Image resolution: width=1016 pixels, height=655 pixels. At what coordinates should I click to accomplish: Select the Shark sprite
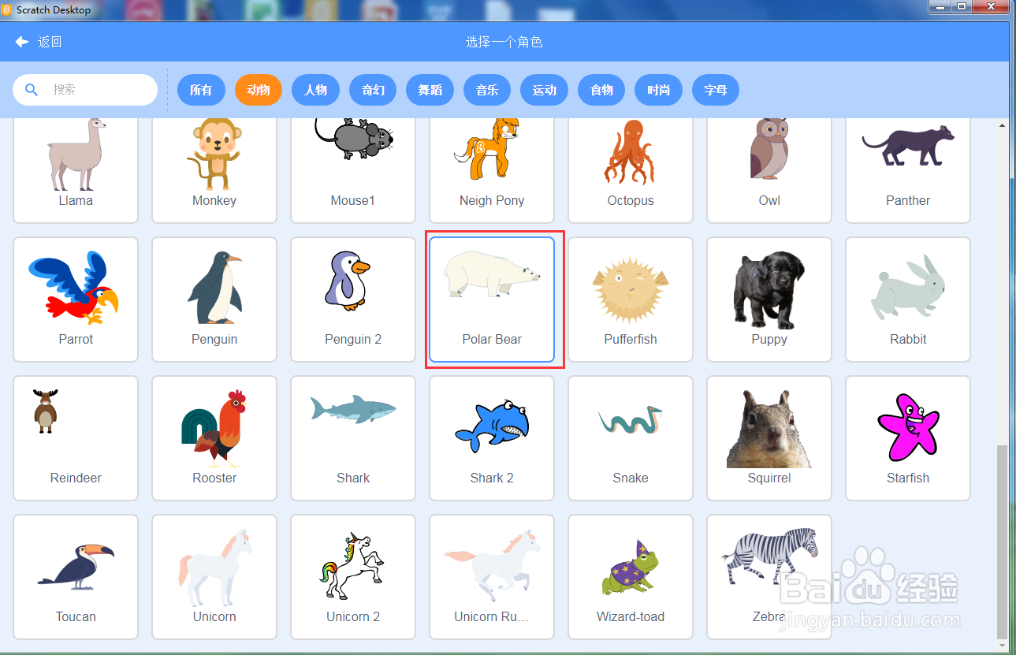click(353, 438)
